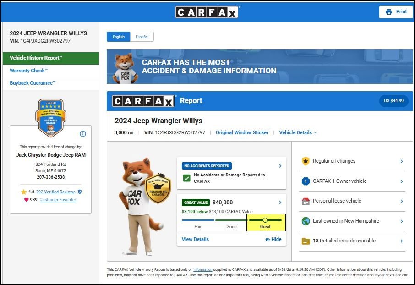
Task: Click the dealer phone number 207-306-2538
Action: coord(51,177)
